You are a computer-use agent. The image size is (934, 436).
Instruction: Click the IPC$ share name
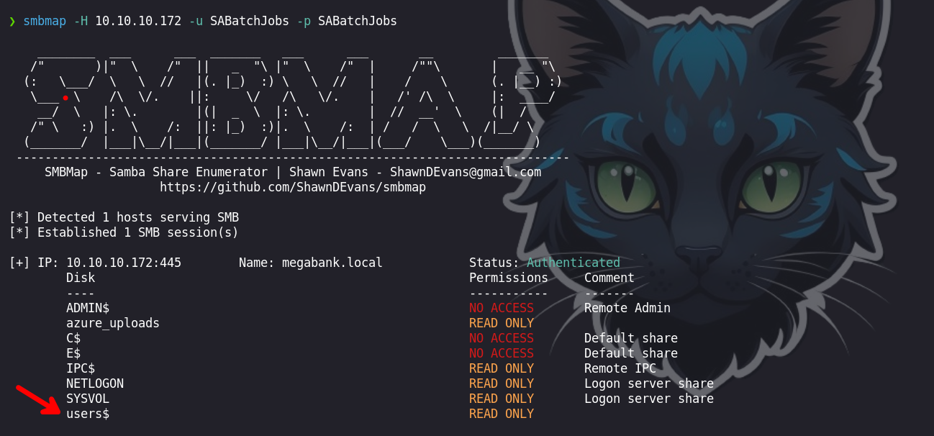click(x=81, y=368)
